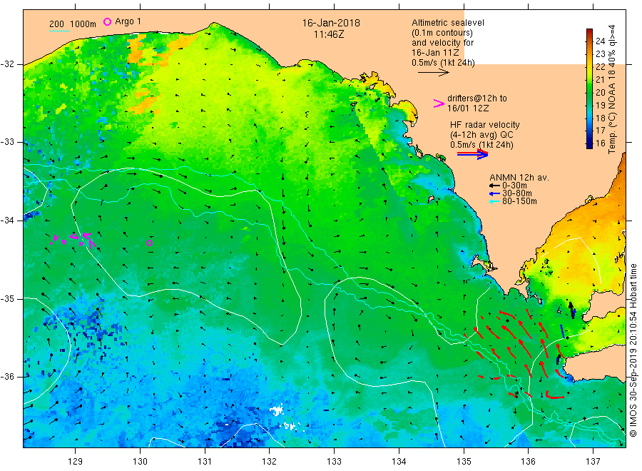The height and width of the screenshot is (471, 642).
Task: Click the longitude 129 axis label
Action: click(x=76, y=462)
